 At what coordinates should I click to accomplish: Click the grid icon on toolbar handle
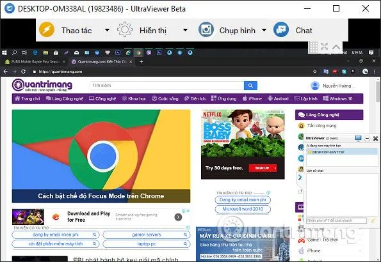tap(313, 47)
